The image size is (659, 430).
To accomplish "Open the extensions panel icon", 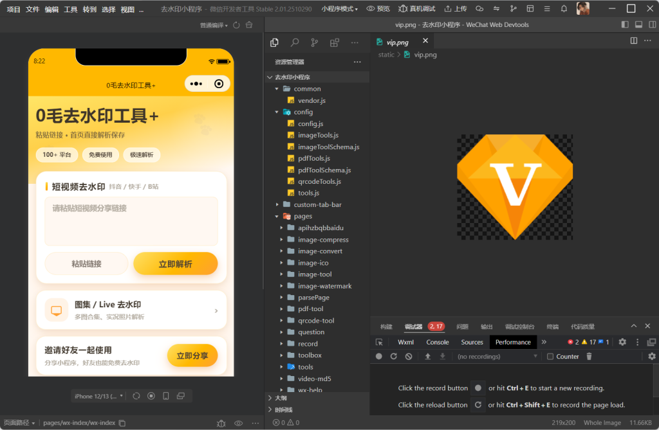I will (x=335, y=42).
